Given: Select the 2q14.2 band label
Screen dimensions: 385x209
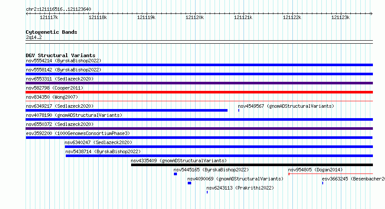Looking at the screenshot, I should coord(34,37).
